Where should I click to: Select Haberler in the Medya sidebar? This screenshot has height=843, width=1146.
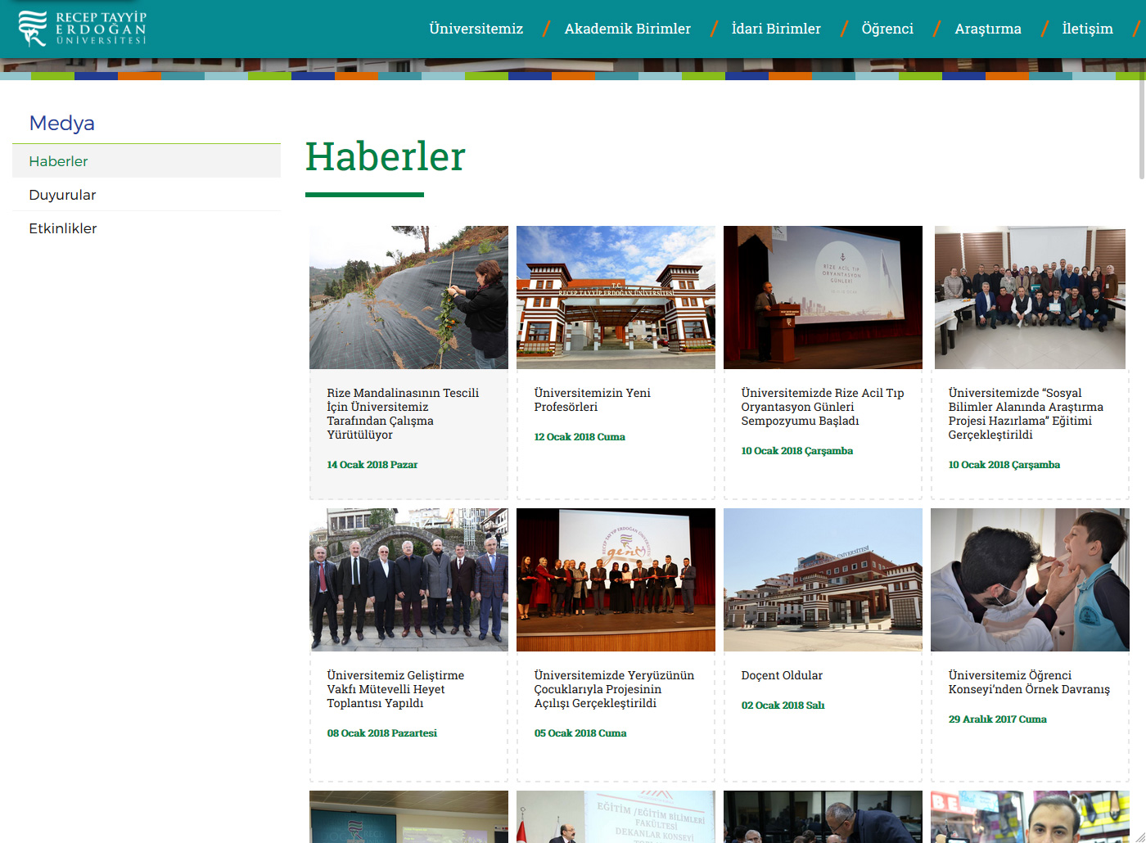pyautogui.click(x=58, y=161)
